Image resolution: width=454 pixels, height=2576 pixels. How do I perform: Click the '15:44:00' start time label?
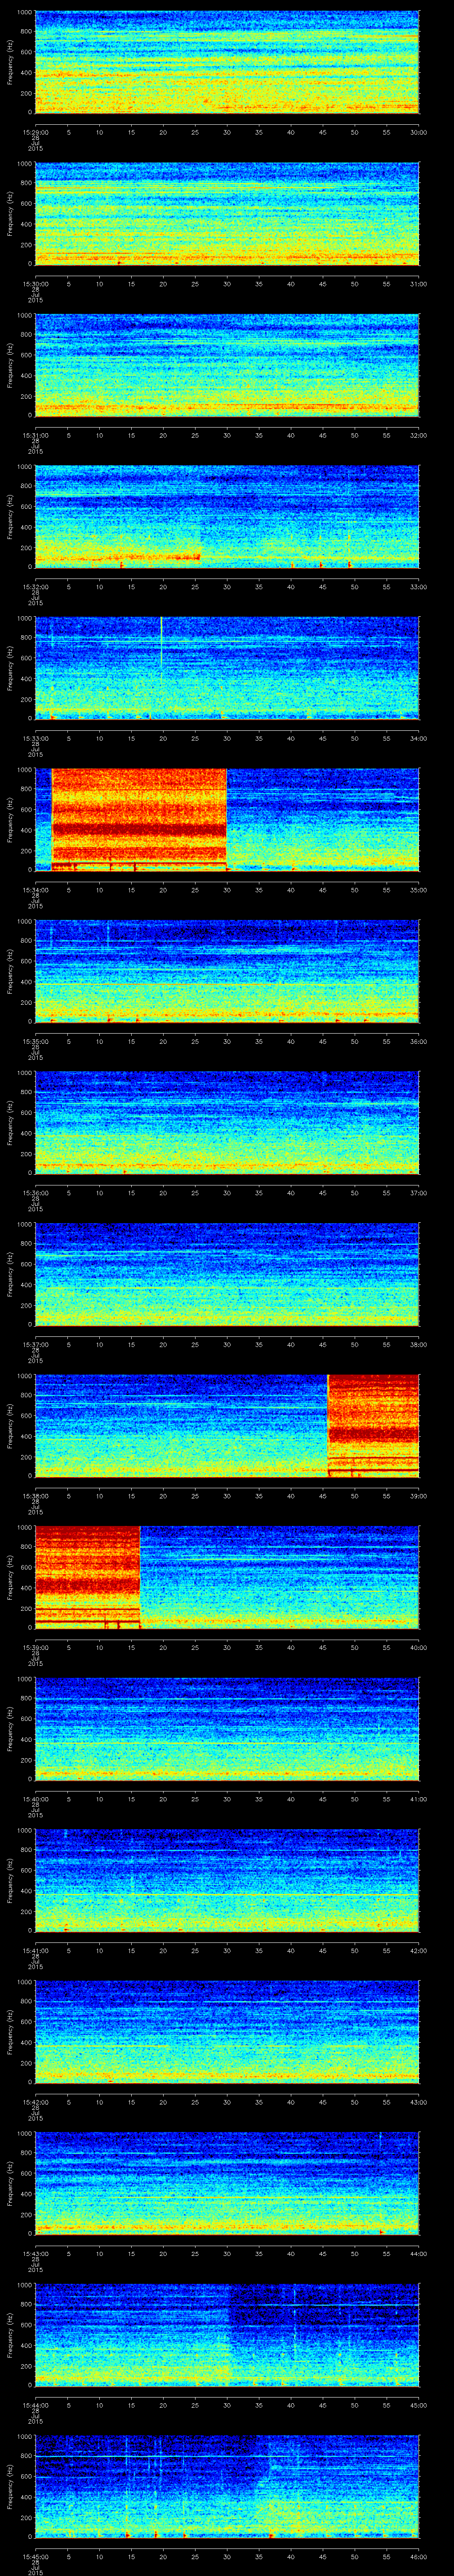pyautogui.click(x=36, y=2405)
